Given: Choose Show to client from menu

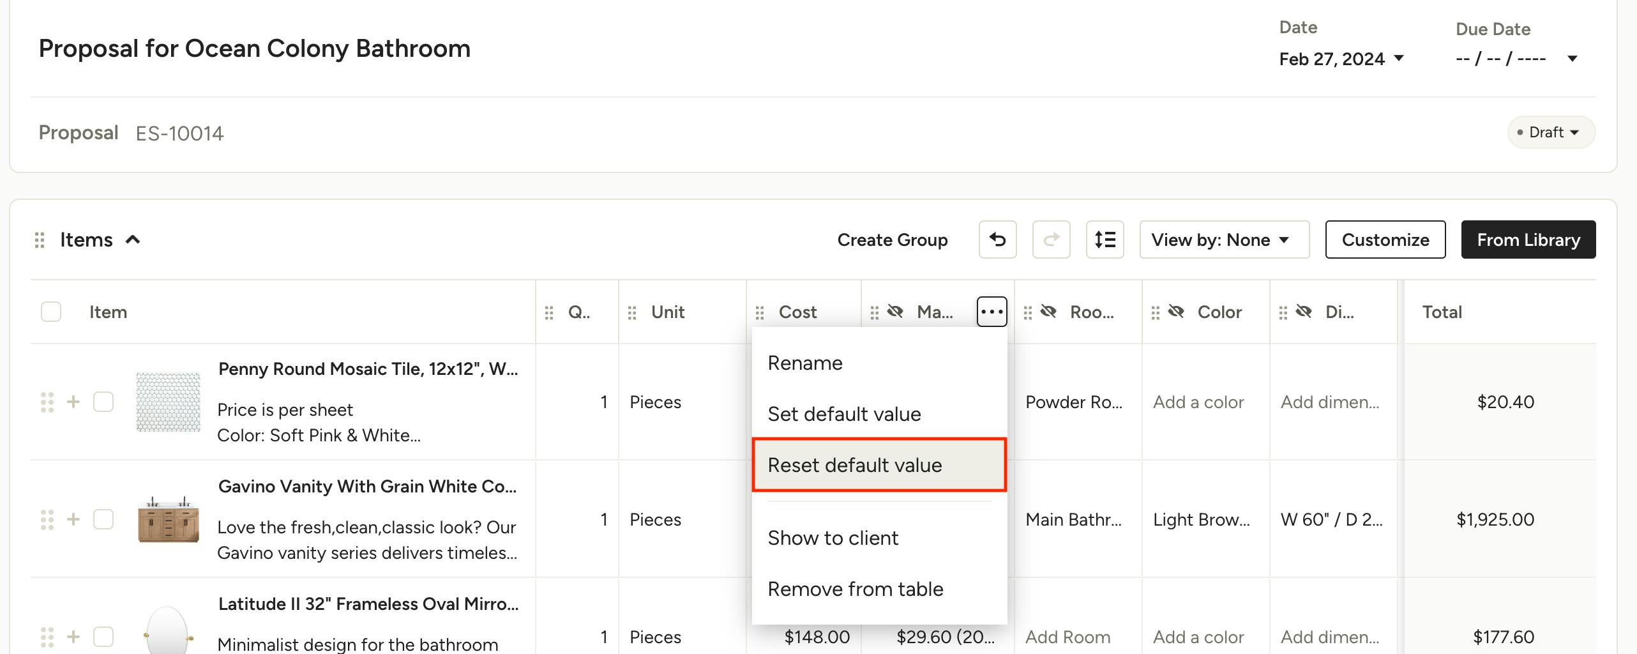Looking at the screenshot, I should pos(833,538).
